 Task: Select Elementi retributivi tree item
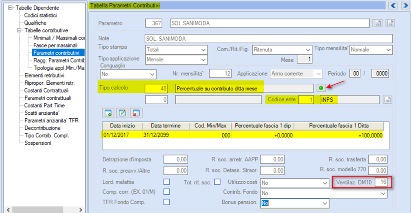click(44, 76)
